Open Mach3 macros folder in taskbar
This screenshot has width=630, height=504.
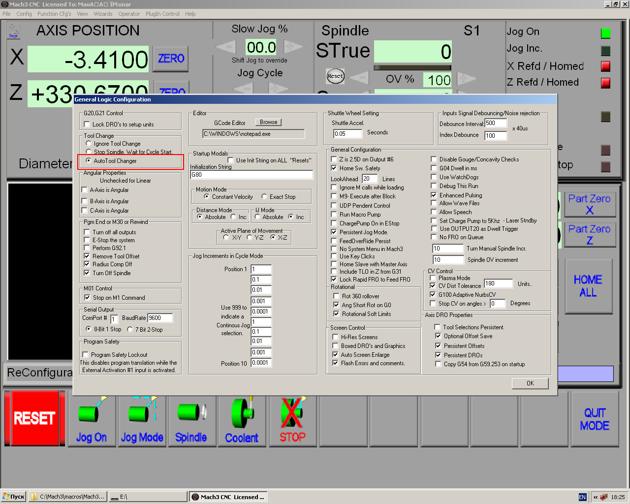pos(67,497)
